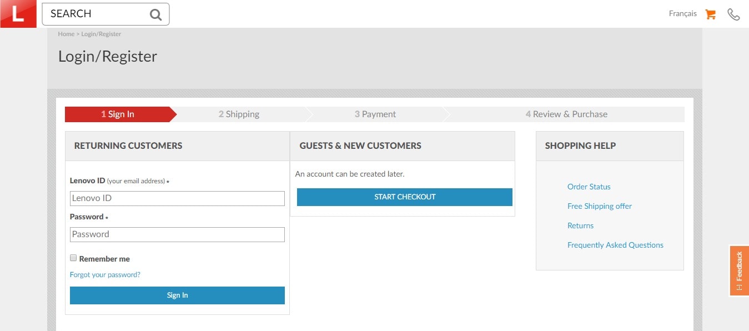749x331 pixels.
Task: Click the blue Sign In button
Action: (x=177, y=295)
